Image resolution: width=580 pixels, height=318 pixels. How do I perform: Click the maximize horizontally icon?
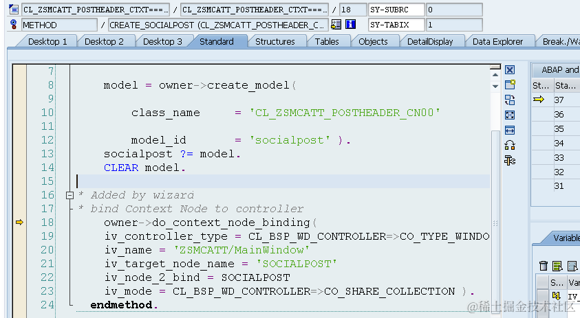(510, 130)
